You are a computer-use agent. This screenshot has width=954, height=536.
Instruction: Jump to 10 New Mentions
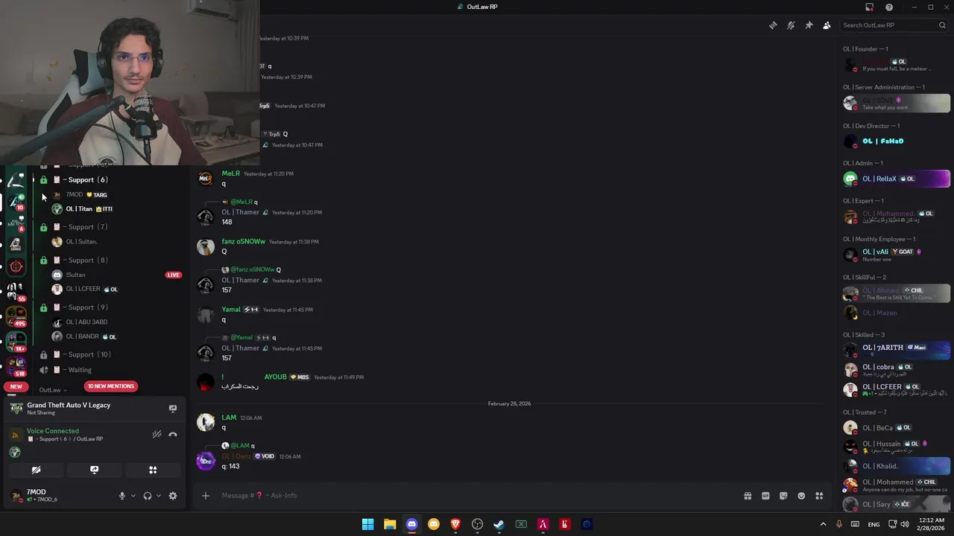click(x=111, y=386)
